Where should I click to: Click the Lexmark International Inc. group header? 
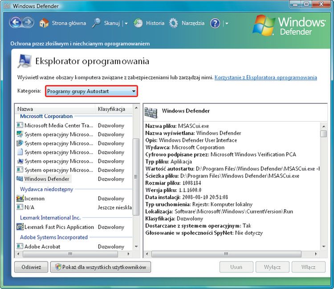pyautogui.click(x=50, y=217)
